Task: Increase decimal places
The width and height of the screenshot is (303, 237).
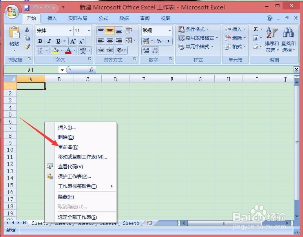Action: click(x=146, y=51)
